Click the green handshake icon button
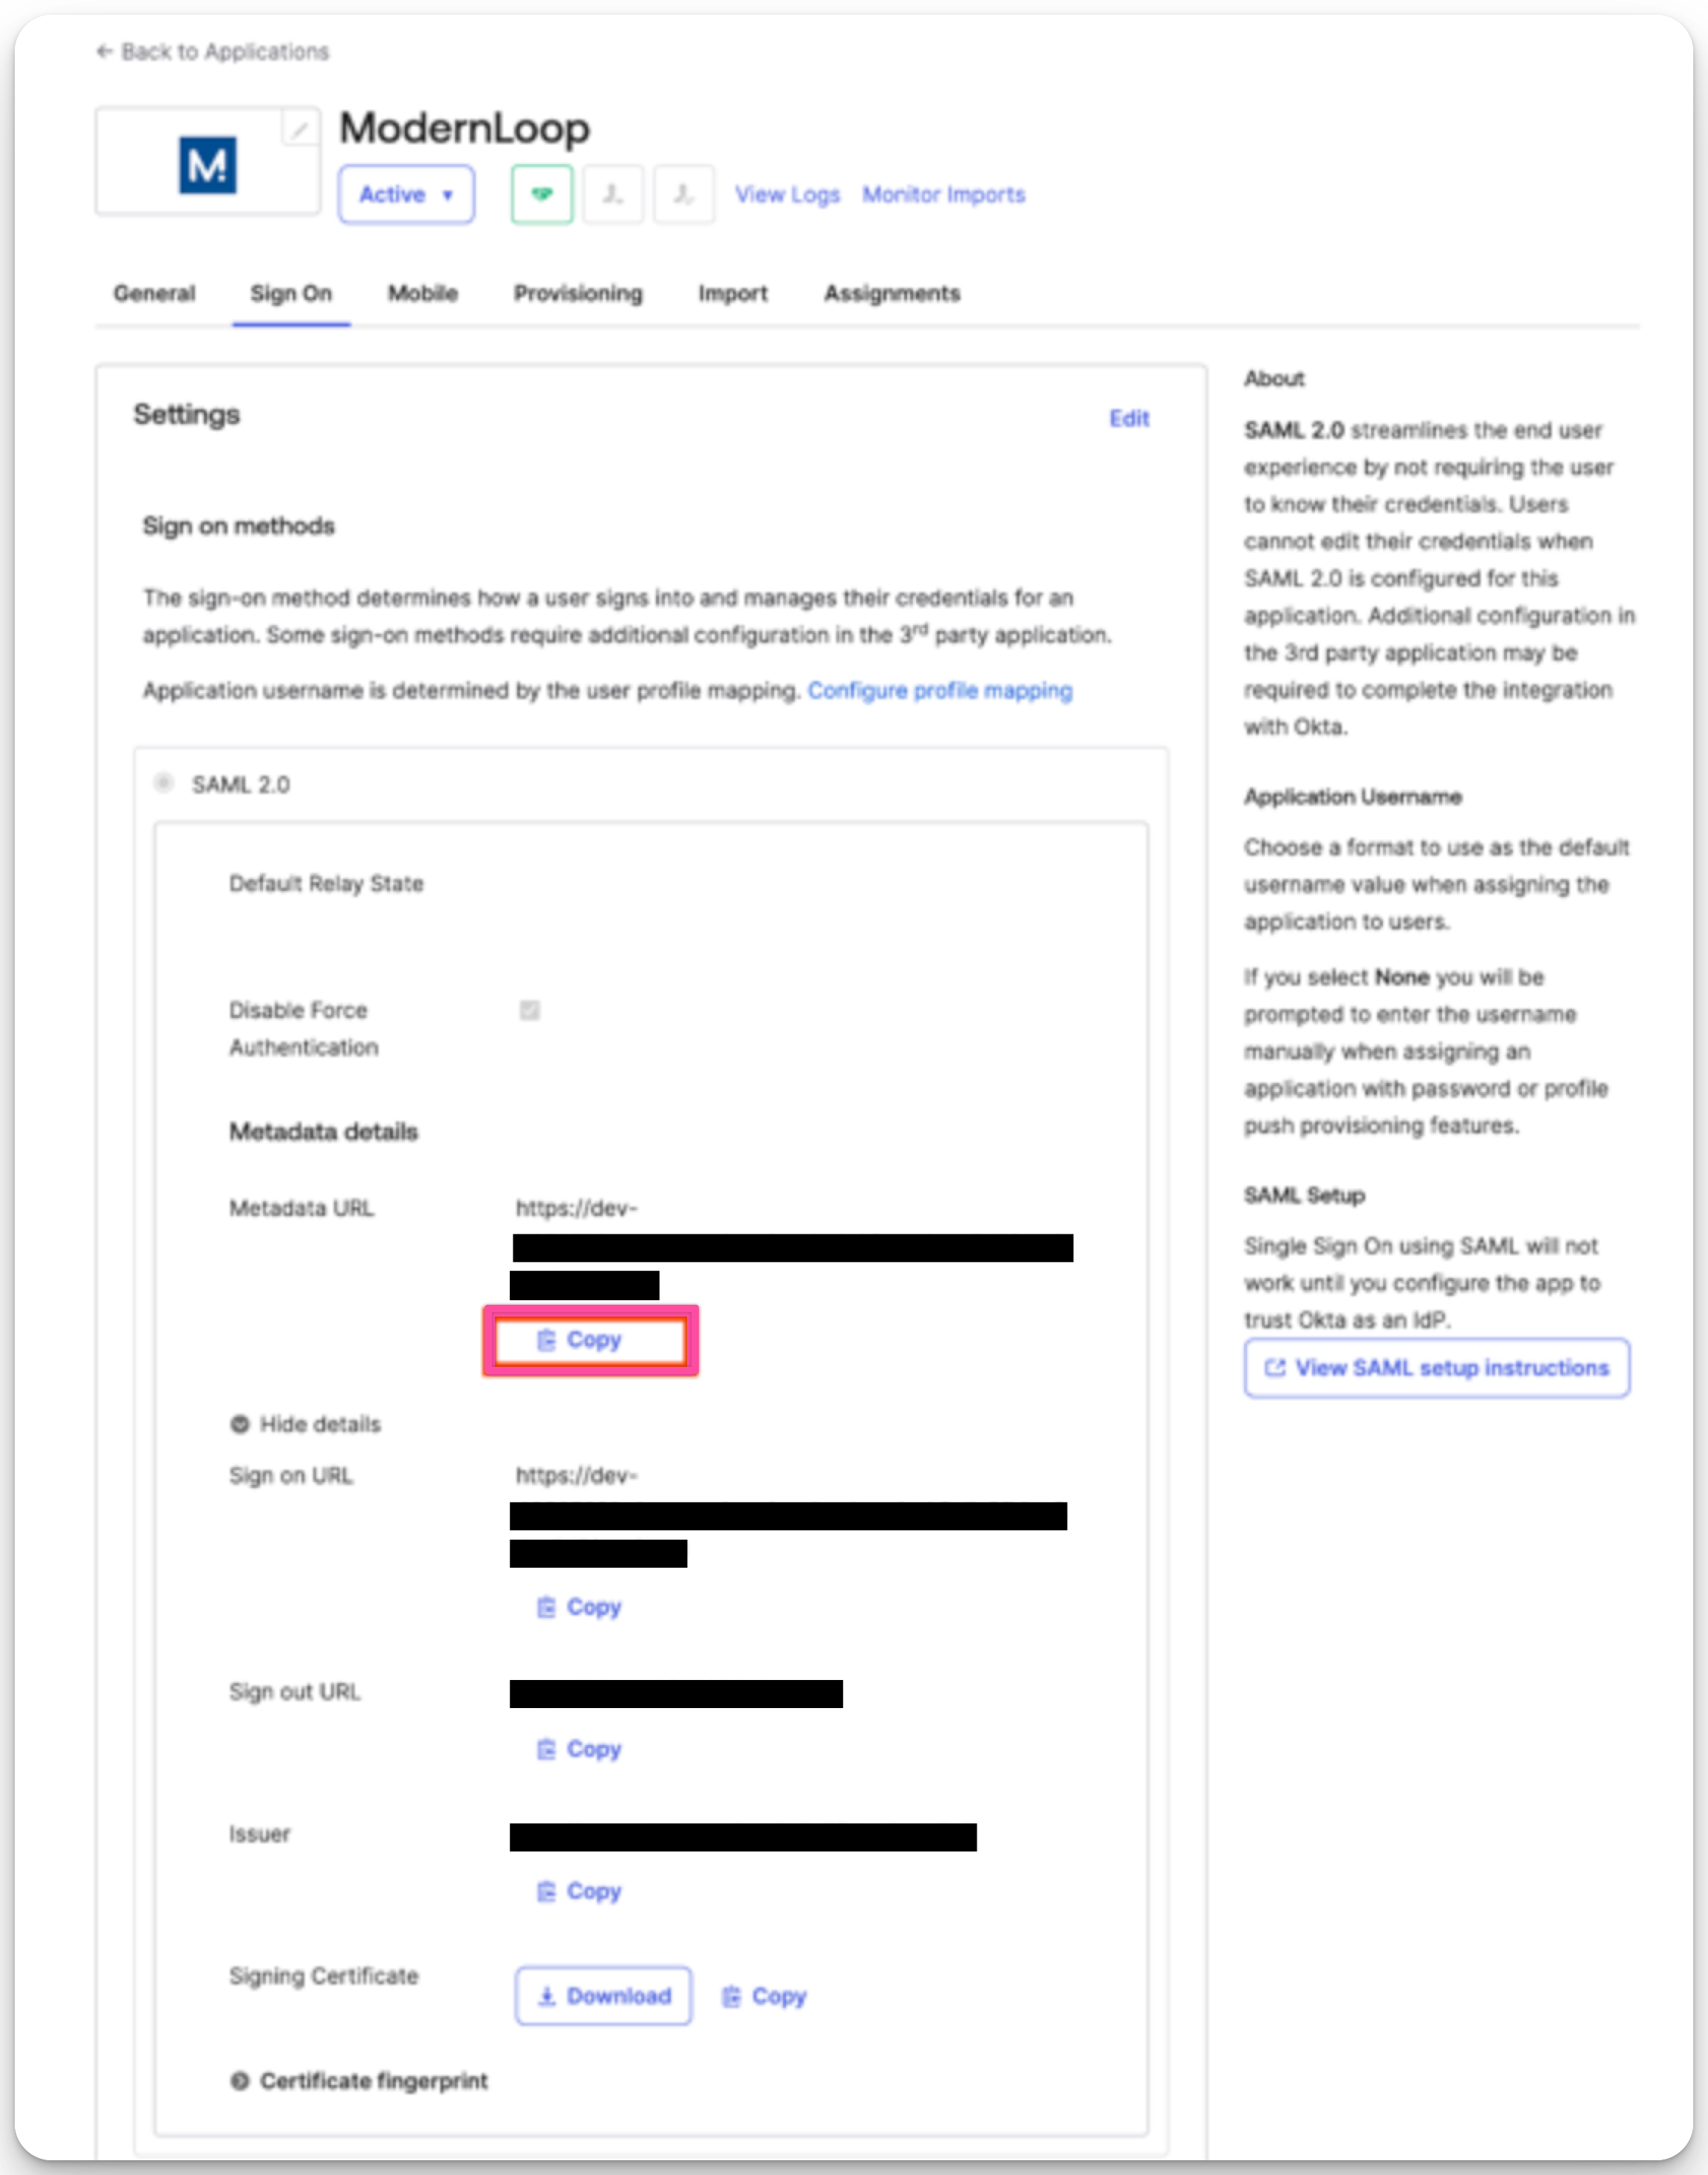Image resolution: width=1708 pixels, height=2175 pixels. click(x=542, y=194)
